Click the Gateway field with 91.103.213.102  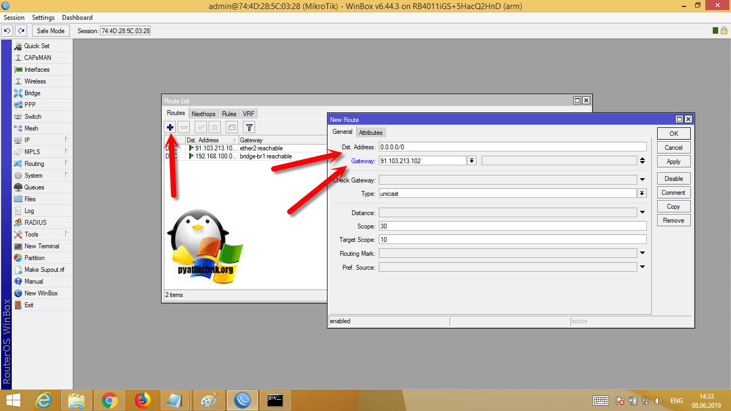(x=423, y=161)
